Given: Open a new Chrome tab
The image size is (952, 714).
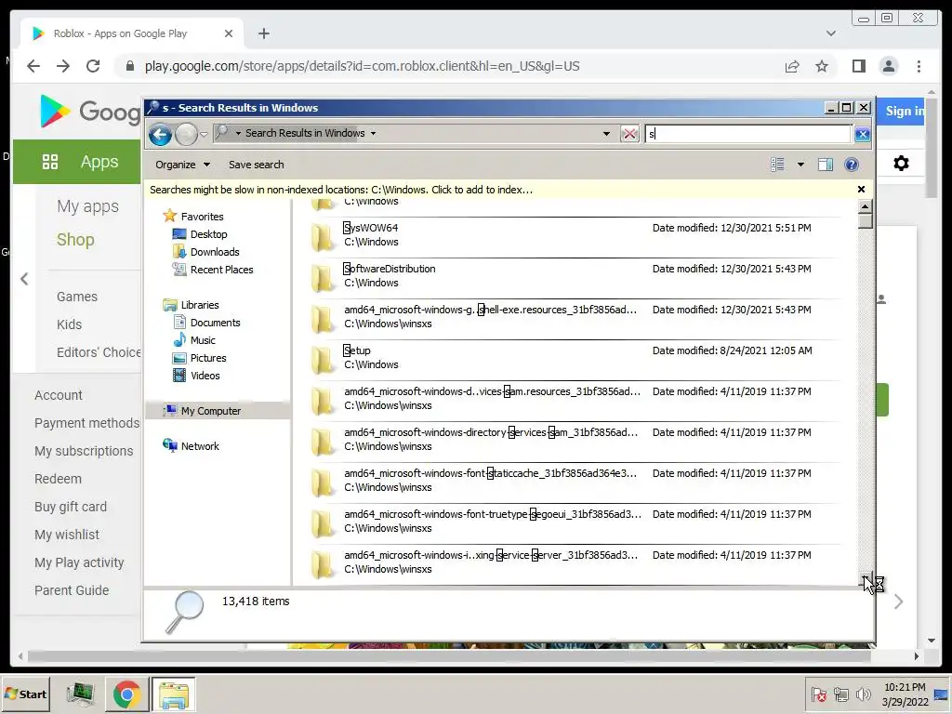Looking at the screenshot, I should pos(263,33).
